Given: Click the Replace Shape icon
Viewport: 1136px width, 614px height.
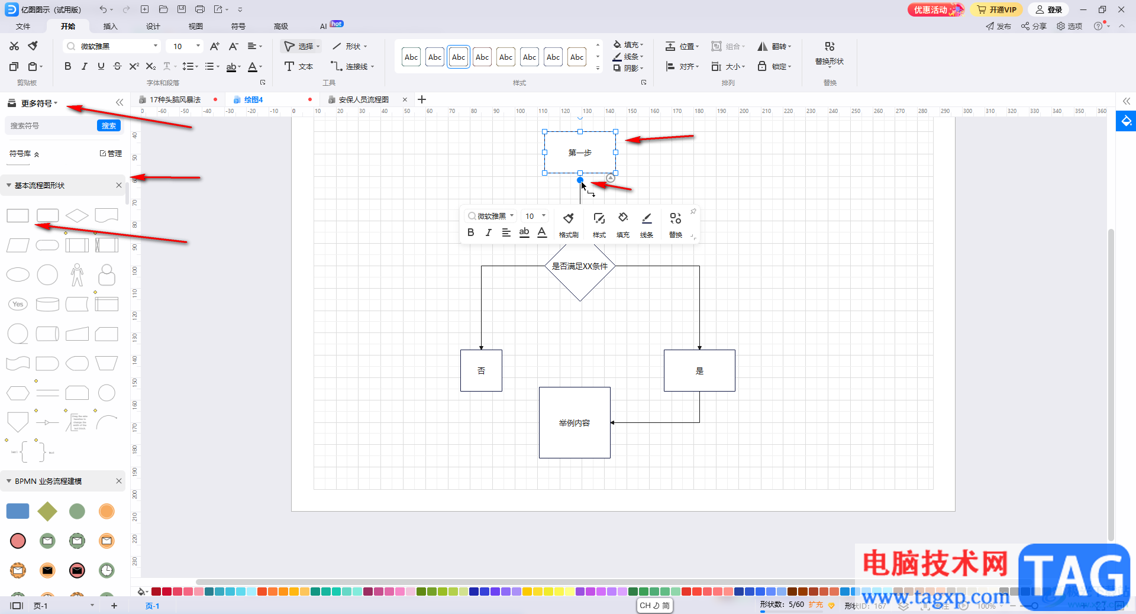Looking at the screenshot, I should pyautogui.click(x=830, y=47).
